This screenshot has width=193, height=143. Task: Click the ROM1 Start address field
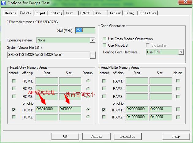click(47, 81)
